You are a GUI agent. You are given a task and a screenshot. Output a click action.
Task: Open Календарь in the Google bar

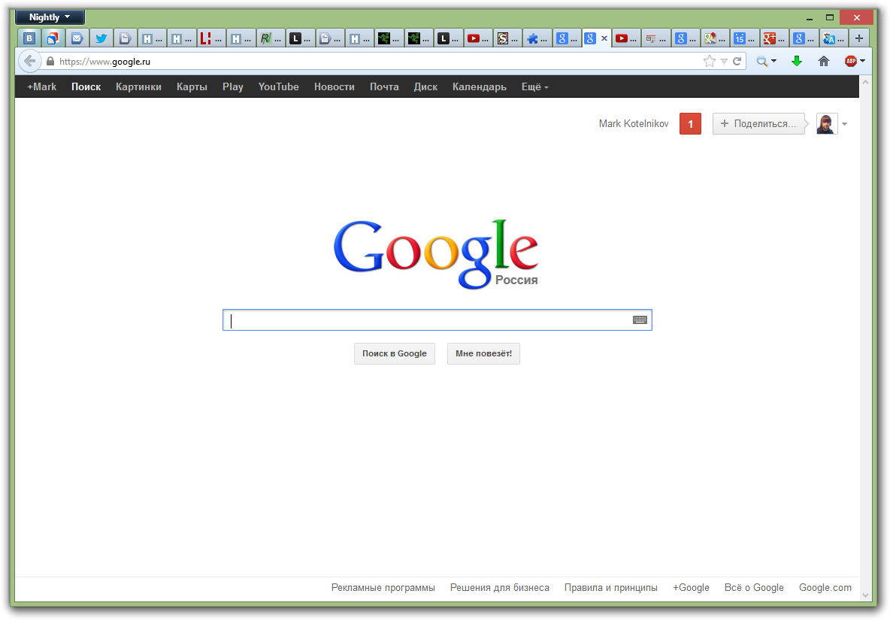(479, 87)
